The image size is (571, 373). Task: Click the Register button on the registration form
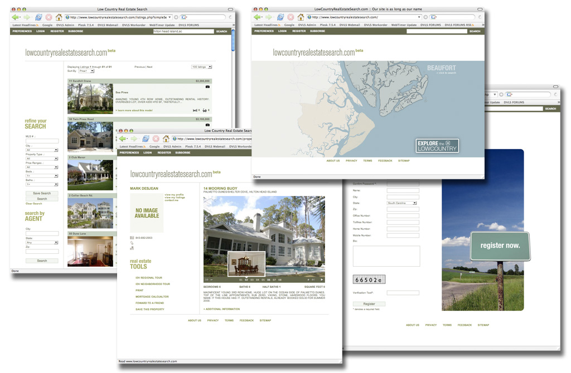click(x=369, y=303)
